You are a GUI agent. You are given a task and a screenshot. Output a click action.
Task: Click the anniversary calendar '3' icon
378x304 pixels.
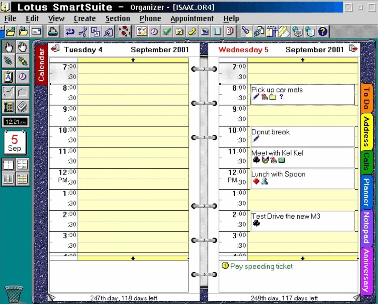(x=230, y=32)
